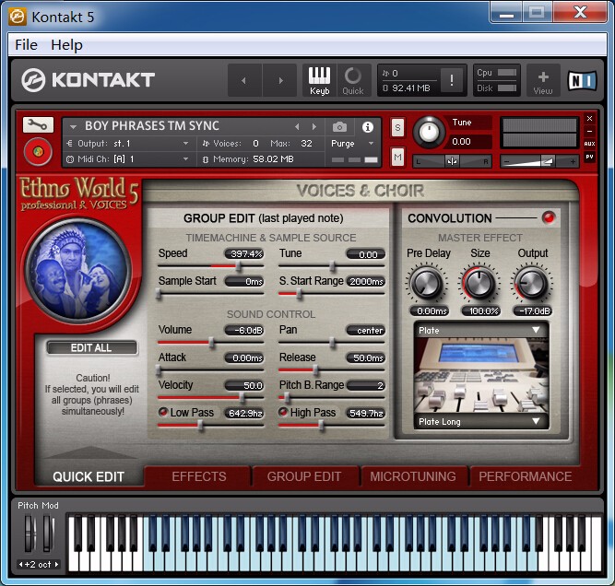This screenshot has width=615, height=586.
Task: Show AUX sends with AUX button
Action: [589, 144]
